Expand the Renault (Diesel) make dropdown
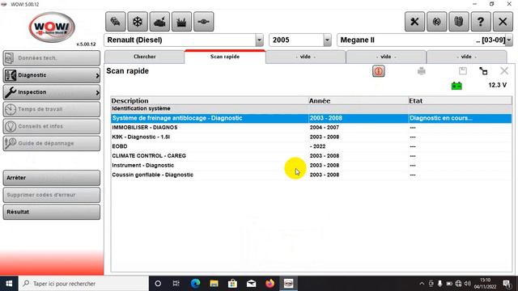Viewport: 518px width, 291px height. pos(259,40)
